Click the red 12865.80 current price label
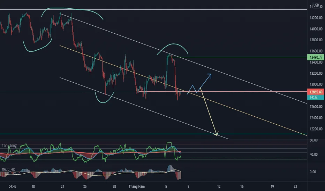The image size is (325, 191). click(316, 92)
